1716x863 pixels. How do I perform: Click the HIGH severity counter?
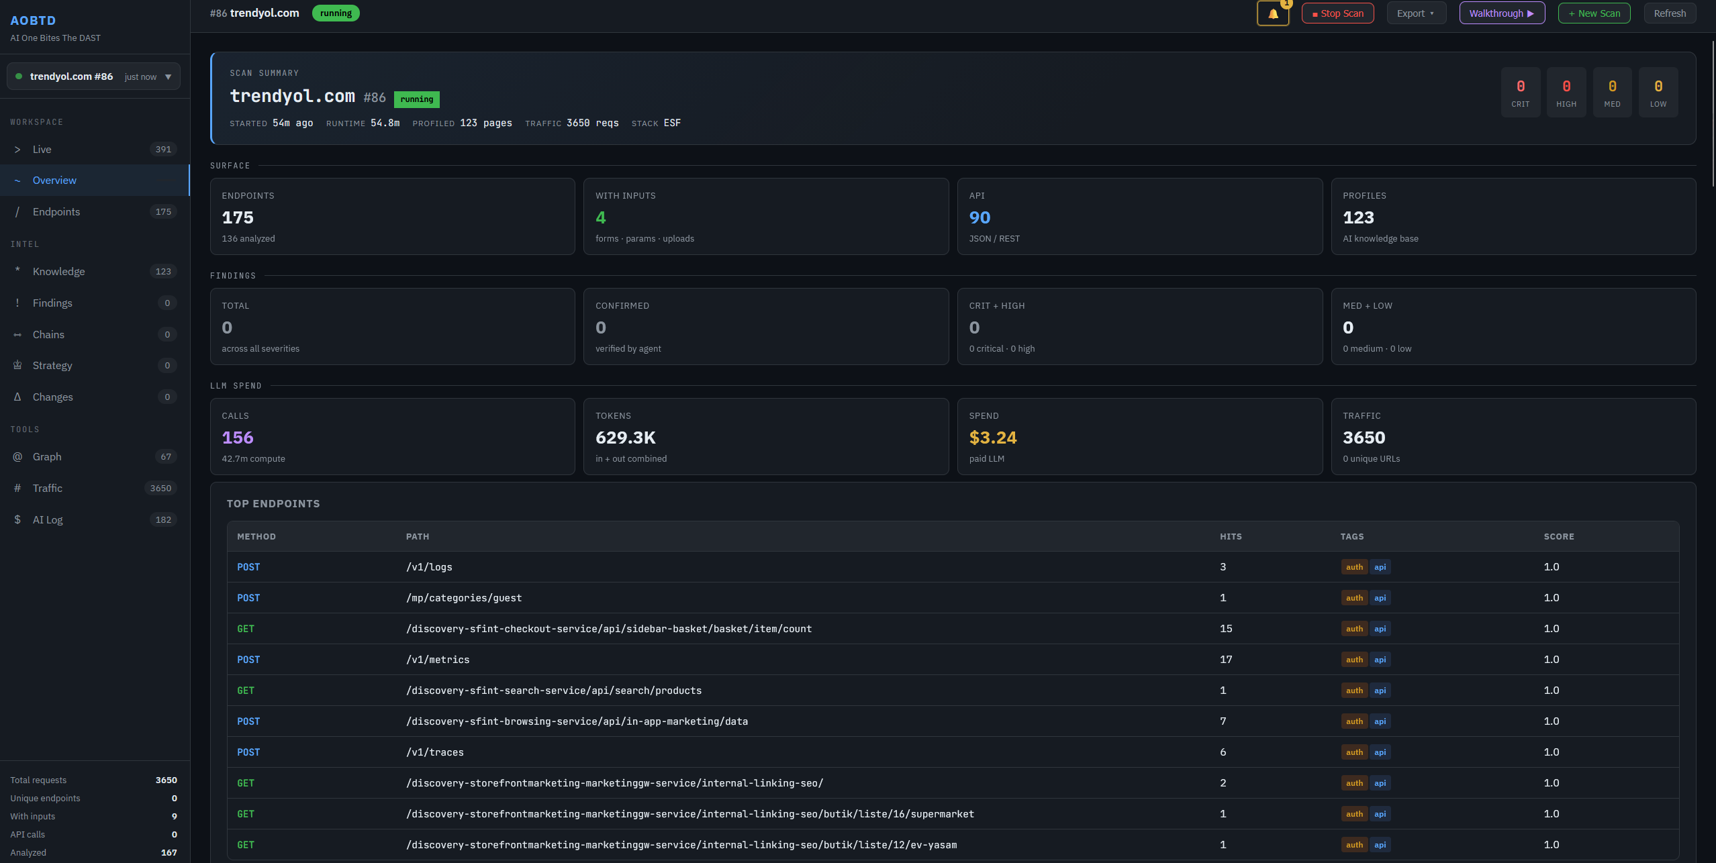(x=1566, y=93)
